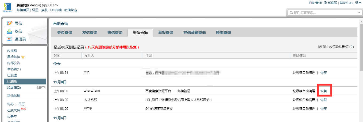Image resolution: width=363 pixels, height=122 pixels.
Task: Click the contacts card icon
Action: 10,39
